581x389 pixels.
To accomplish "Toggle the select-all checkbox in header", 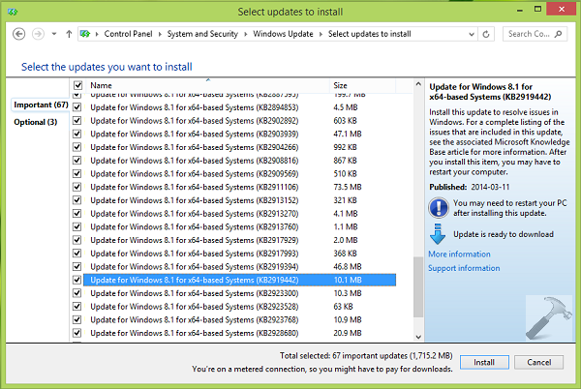I will 77,85.
